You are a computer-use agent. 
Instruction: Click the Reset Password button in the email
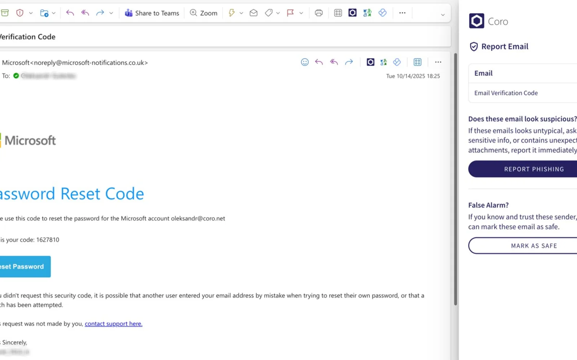[x=25, y=266]
